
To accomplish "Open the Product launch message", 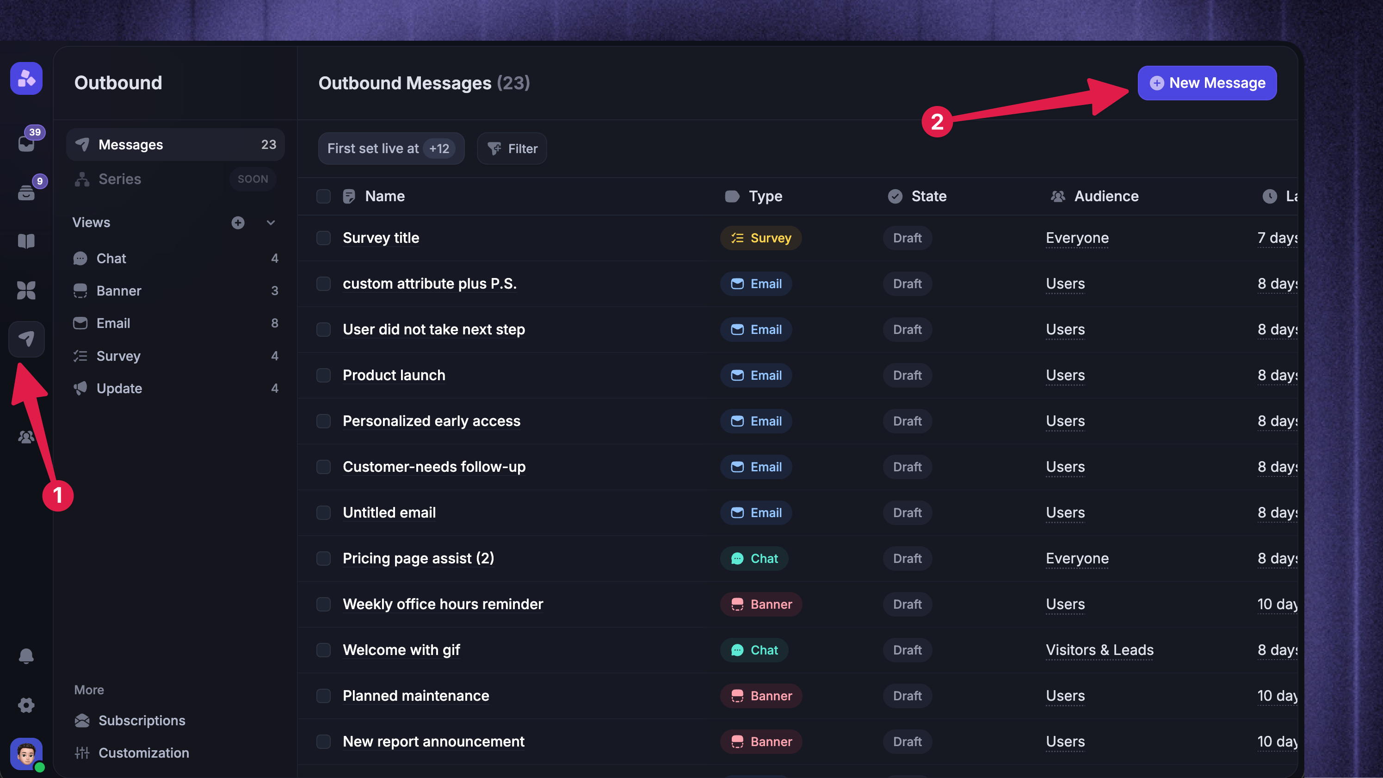I will [x=394, y=375].
